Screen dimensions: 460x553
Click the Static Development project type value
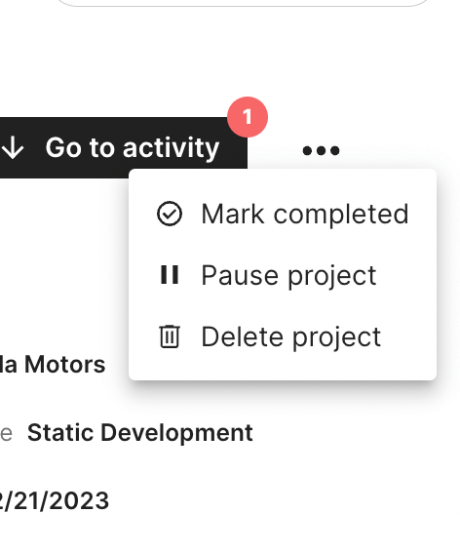(x=140, y=433)
